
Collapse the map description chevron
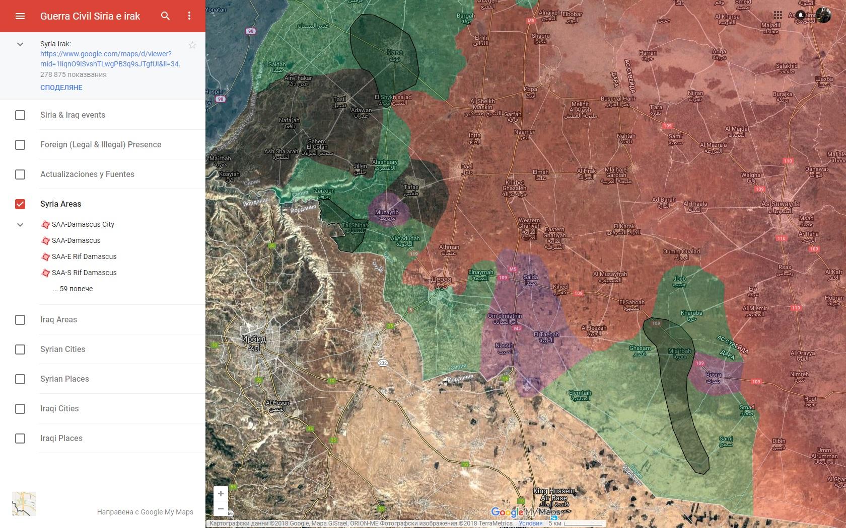coord(20,44)
